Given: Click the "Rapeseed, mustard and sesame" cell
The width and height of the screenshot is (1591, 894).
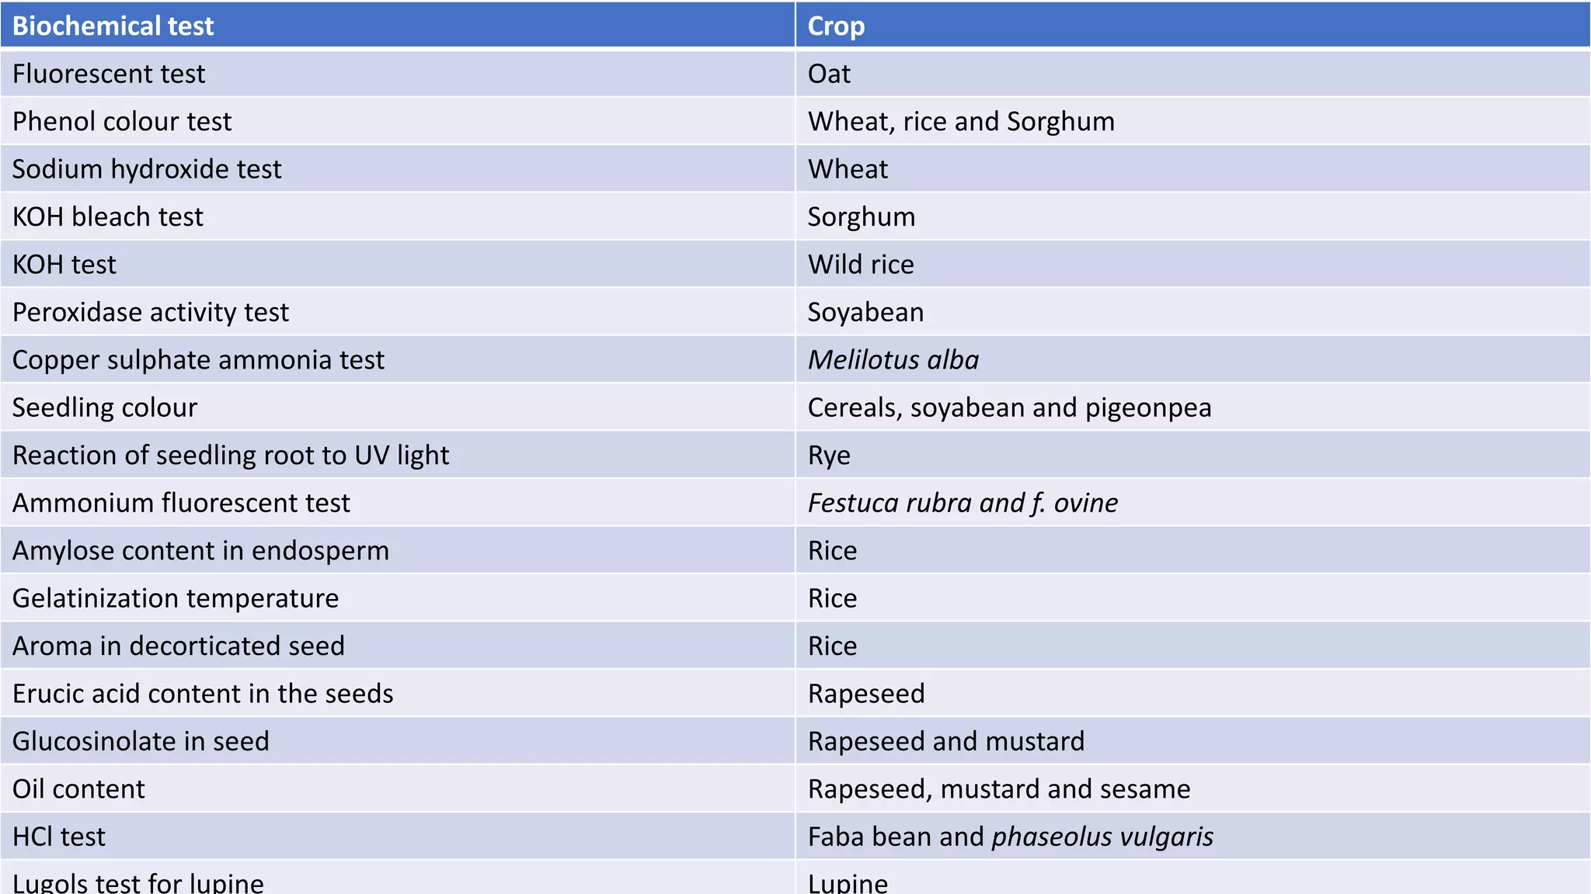Looking at the screenshot, I should (999, 789).
